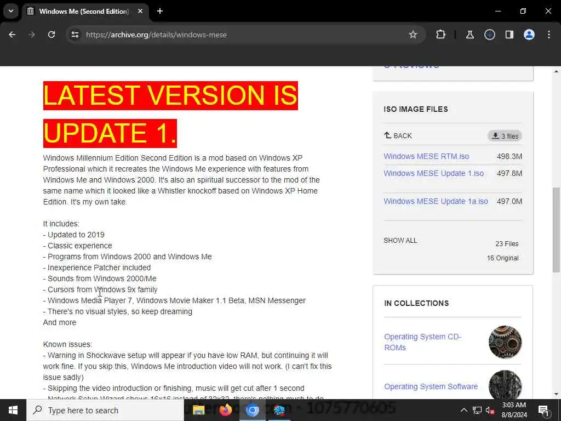Toggle the browser side panel
The image size is (561, 421).
509,35
